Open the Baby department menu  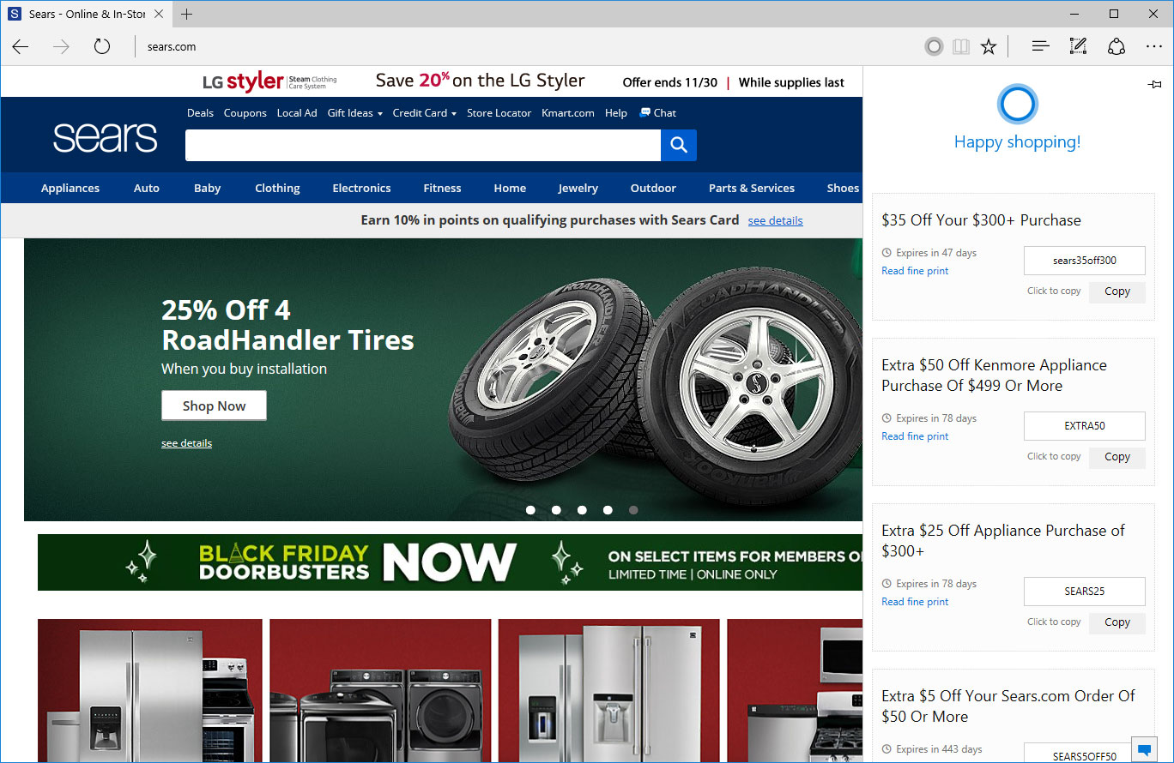click(x=208, y=188)
